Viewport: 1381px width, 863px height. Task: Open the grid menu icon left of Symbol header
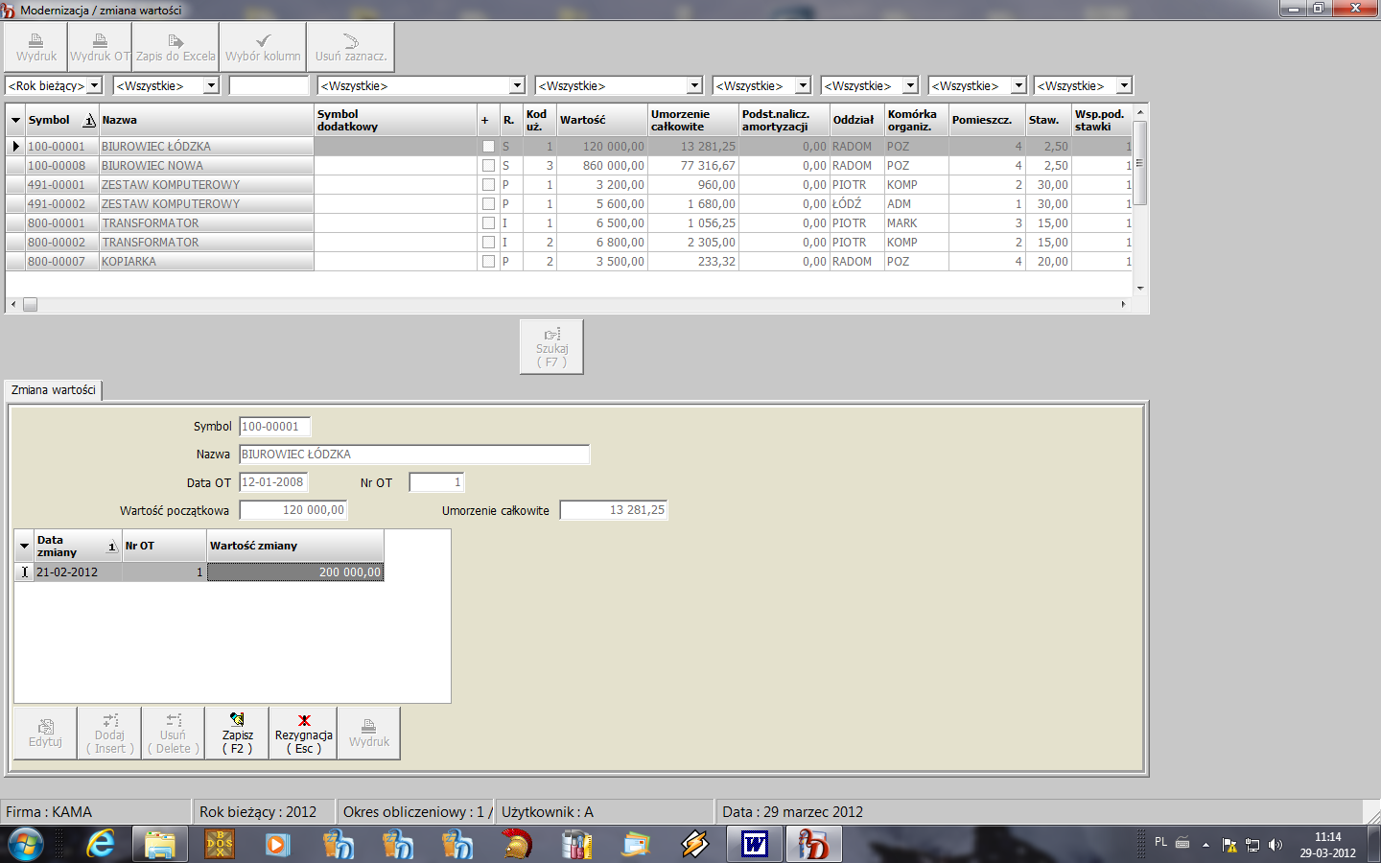[x=15, y=121]
